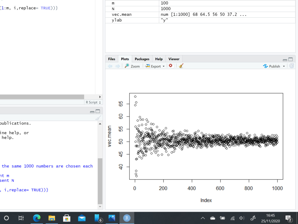Open the Publish dropdown arrow
The image size is (298, 224).
(284, 66)
